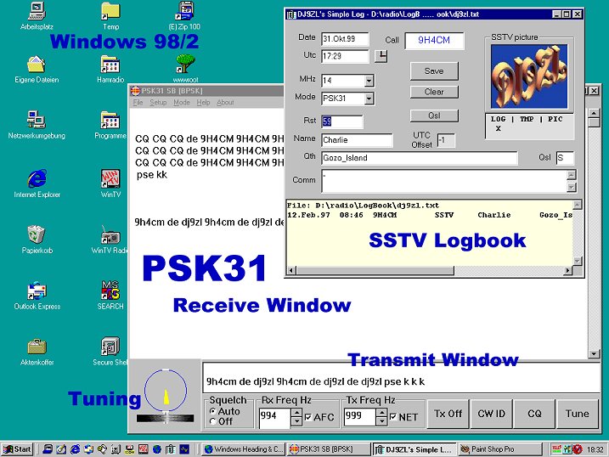Open the File menu in PSK31

[138, 102]
